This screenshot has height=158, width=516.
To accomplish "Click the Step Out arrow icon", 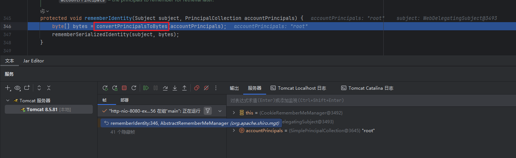I will pyautogui.click(x=184, y=88).
